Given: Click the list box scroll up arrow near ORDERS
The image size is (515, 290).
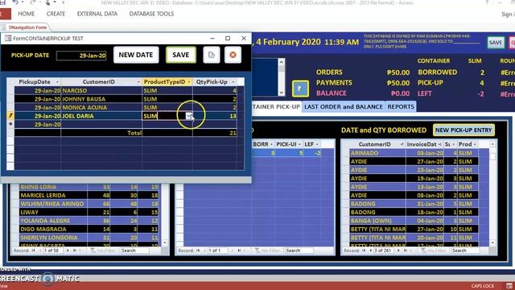Looking at the screenshot, I should point(282,61).
